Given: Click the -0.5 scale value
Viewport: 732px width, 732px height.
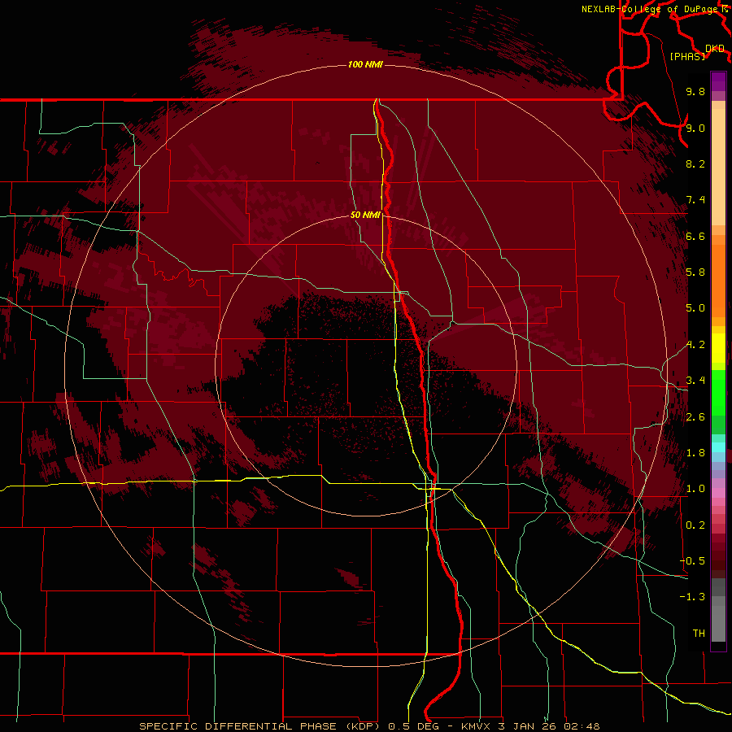Looking at the screenshot, I should pyautogui.click(x=692, y=560).
